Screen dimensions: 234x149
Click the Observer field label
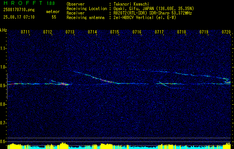click(x=76, y=4)
